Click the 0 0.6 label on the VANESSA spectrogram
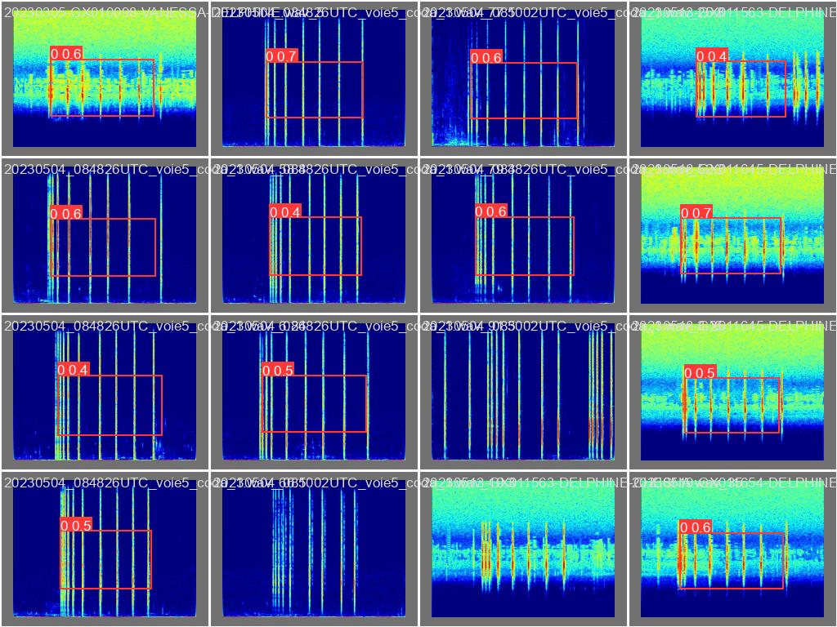 point(66,54)
